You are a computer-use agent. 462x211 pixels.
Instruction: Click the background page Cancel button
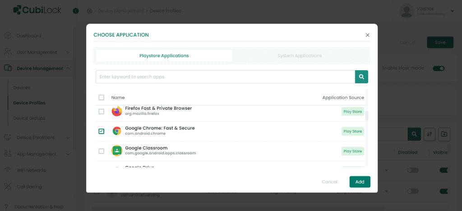[407, 42]
